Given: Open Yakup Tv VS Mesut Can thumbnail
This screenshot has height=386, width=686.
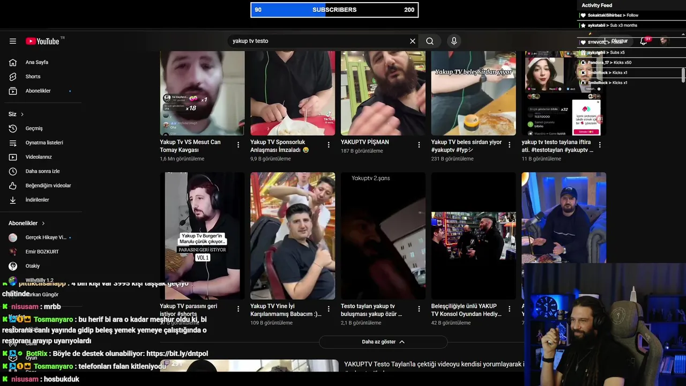Looking at the screenshot, I should click(x=202, y=93).
